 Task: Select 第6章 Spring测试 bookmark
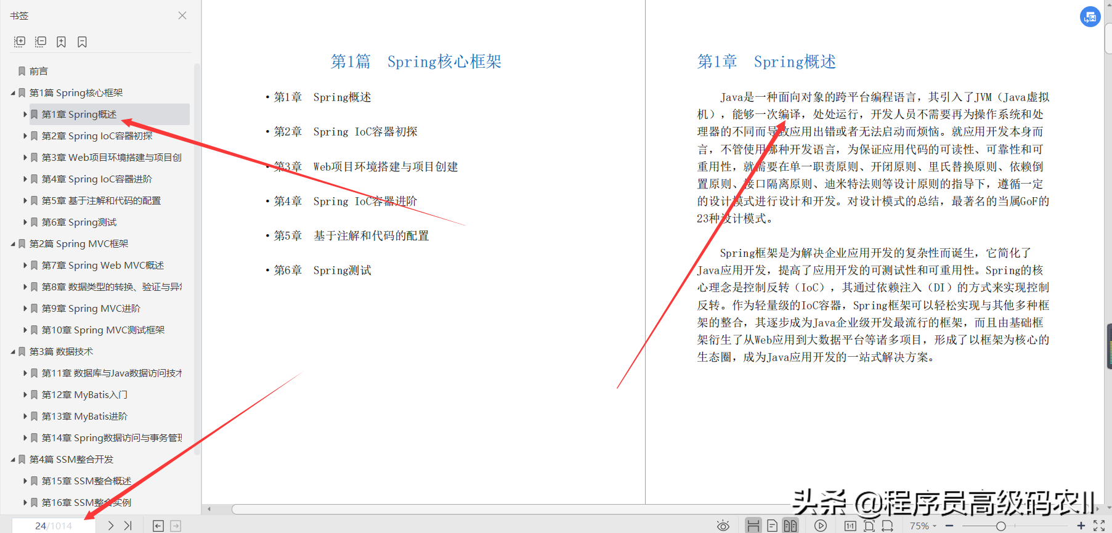click(x=79, y=222)
